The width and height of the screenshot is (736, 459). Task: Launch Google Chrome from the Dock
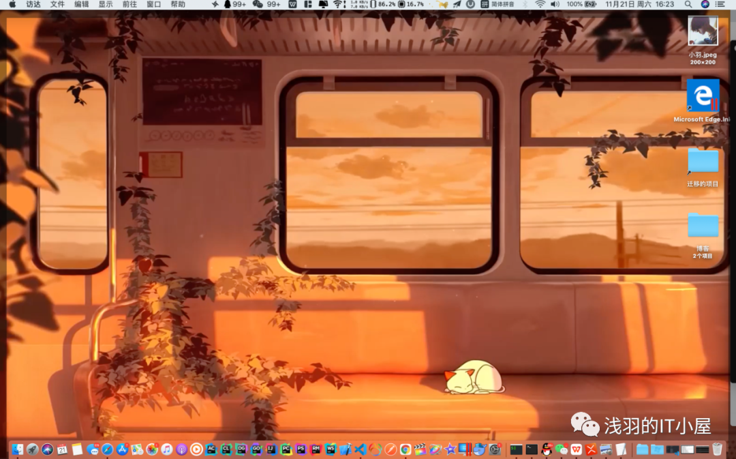[405, 449]
